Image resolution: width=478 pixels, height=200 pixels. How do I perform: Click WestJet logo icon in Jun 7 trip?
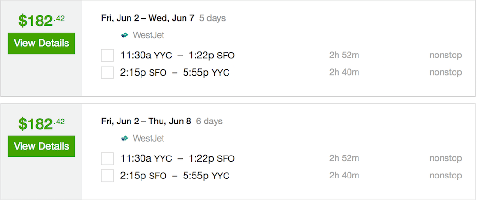(x=124, y=35)
